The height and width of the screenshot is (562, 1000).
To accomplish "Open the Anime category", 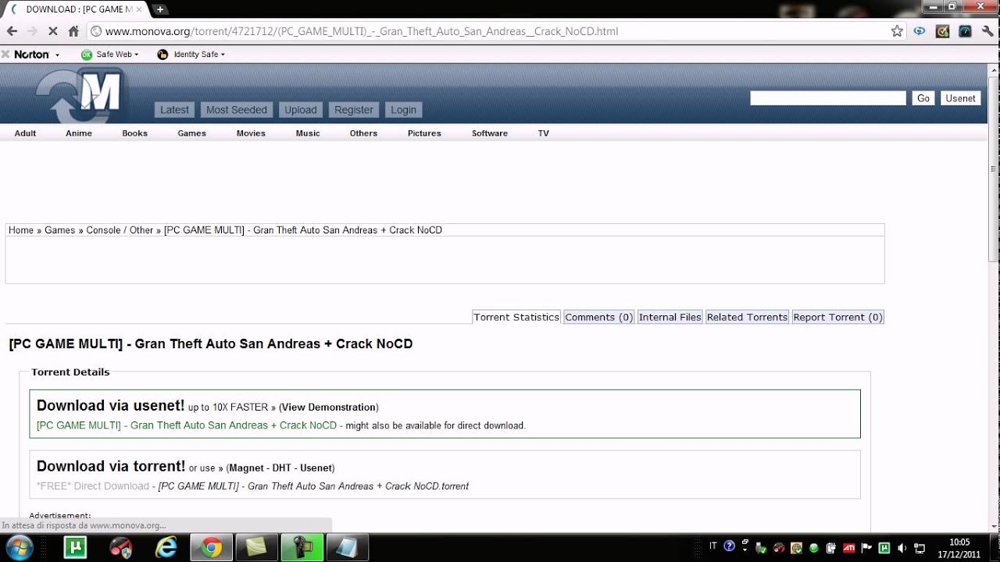I will point(79,133).
